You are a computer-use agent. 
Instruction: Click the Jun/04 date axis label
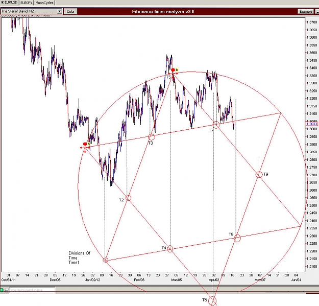(x=296, y=280)
